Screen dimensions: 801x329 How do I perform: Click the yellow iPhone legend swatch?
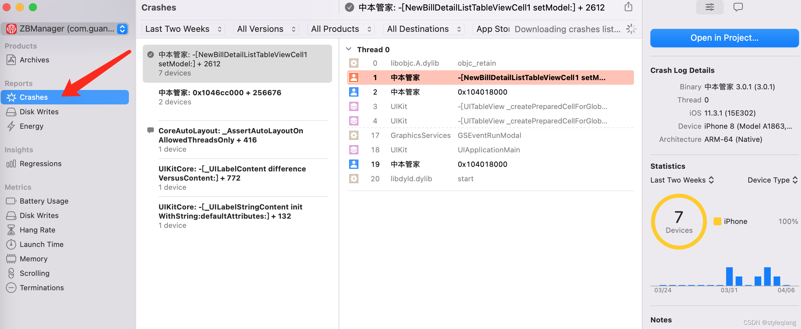717,221
